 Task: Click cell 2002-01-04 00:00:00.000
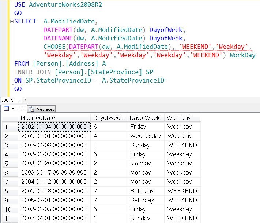[x=54, y=127]
